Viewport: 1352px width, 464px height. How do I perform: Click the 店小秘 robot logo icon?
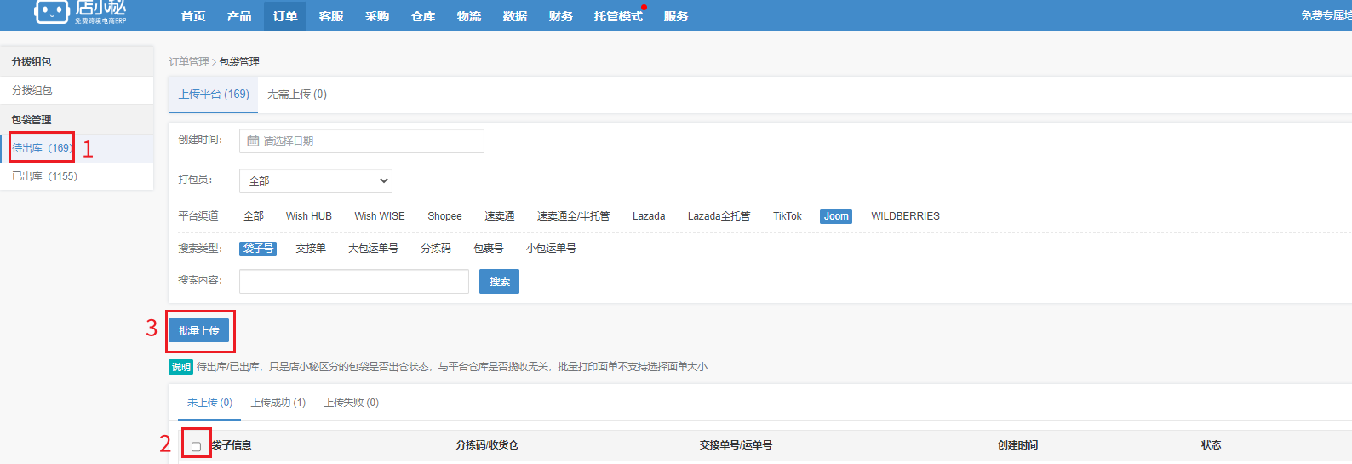click(x=51, y=11)
